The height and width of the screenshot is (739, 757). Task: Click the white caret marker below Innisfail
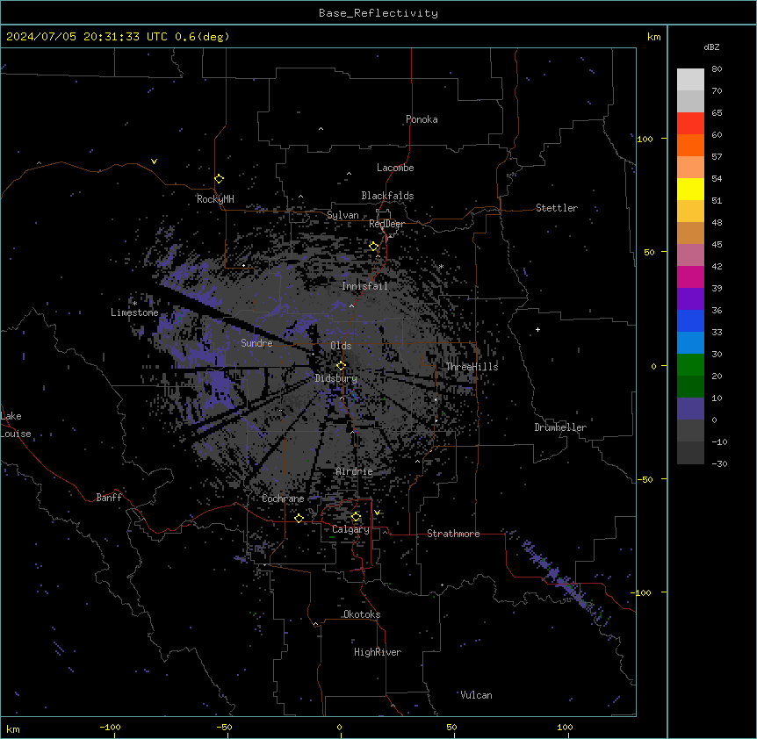[351, 305]
